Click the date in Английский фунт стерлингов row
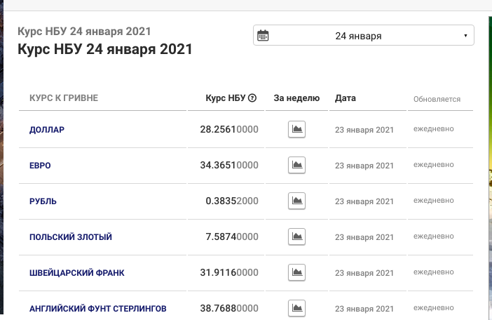Image resolution: width=492 pixels, height=320 pixels. pos(364,309)
